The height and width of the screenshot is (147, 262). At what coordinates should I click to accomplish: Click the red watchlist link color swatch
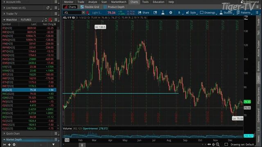pos(50,20)
